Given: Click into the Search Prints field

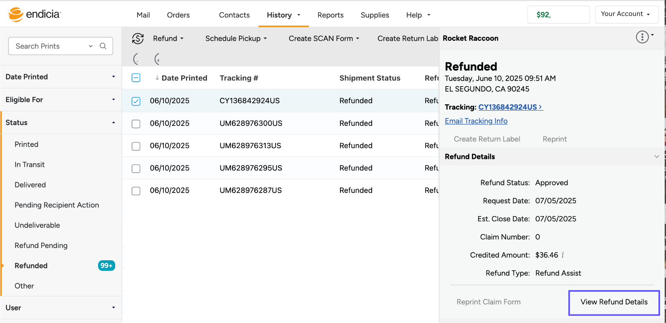Looking at the screenshot, I should 48,46.
